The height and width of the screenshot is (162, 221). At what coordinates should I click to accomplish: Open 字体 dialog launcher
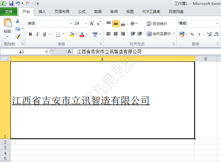click(100, 44)
